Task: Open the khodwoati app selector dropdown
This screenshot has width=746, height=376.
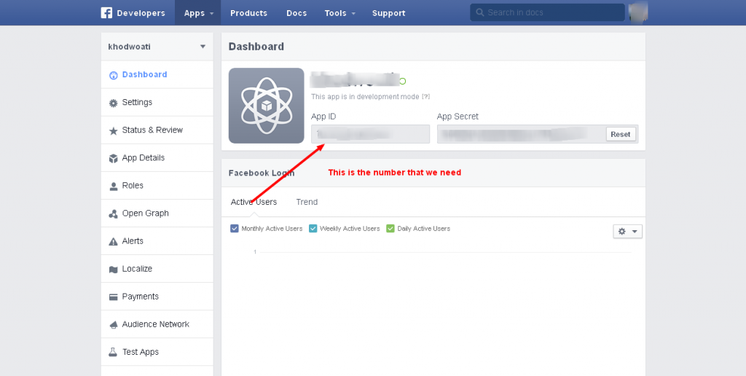Action: 157,47
